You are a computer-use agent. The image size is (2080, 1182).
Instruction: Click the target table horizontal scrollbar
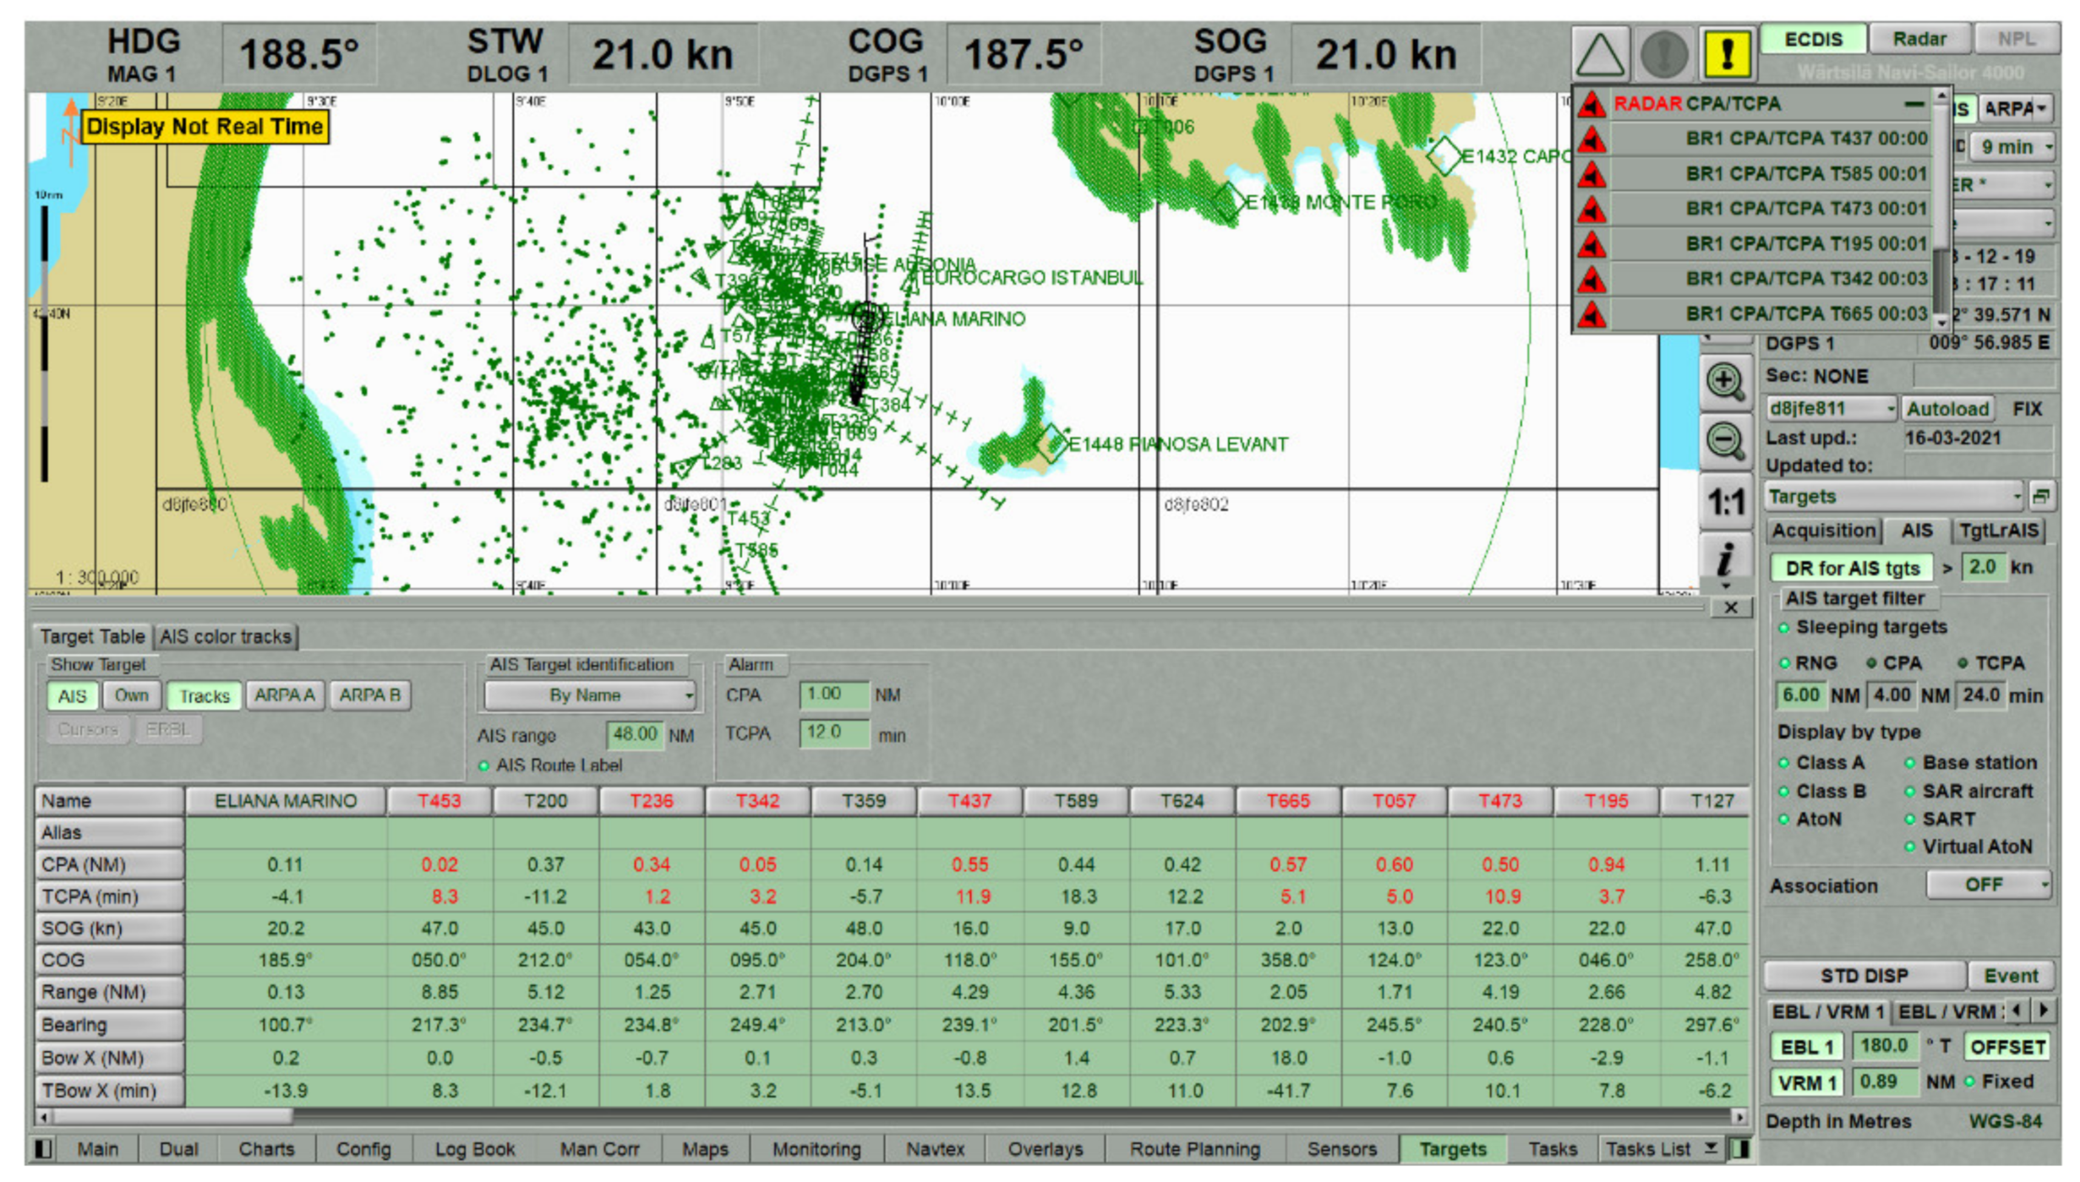point(890,1117)
